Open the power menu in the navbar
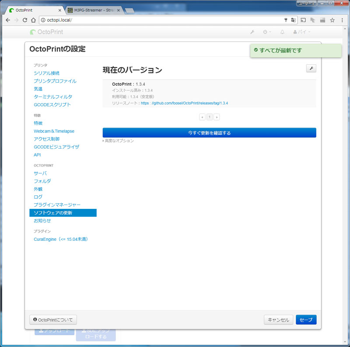Viewport: 350px width, 347px height. (267, 32)
